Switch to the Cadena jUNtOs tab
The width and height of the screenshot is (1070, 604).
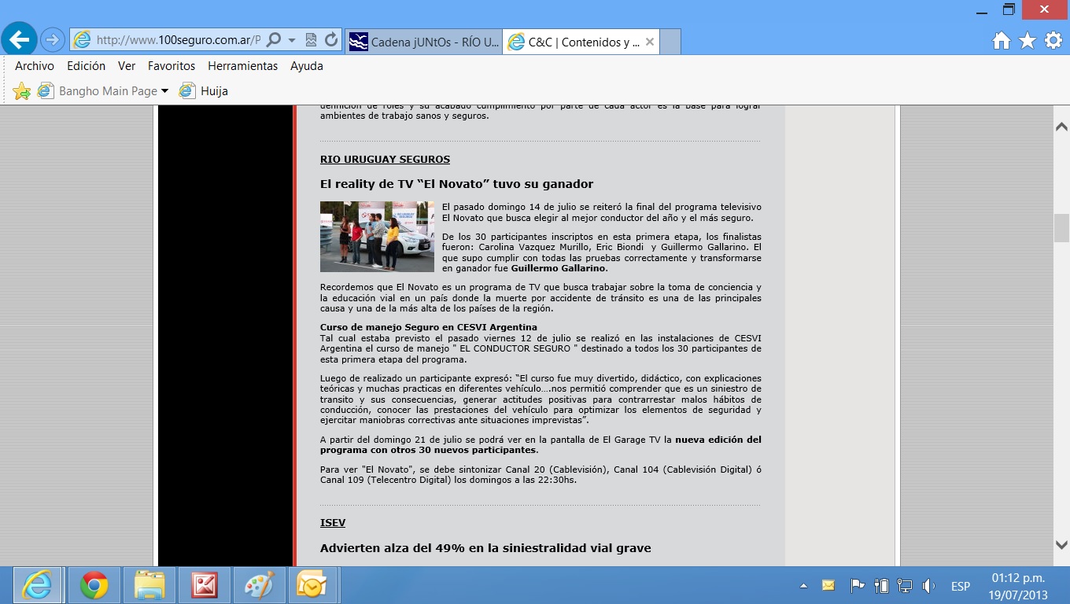click(x=424, y=42)
